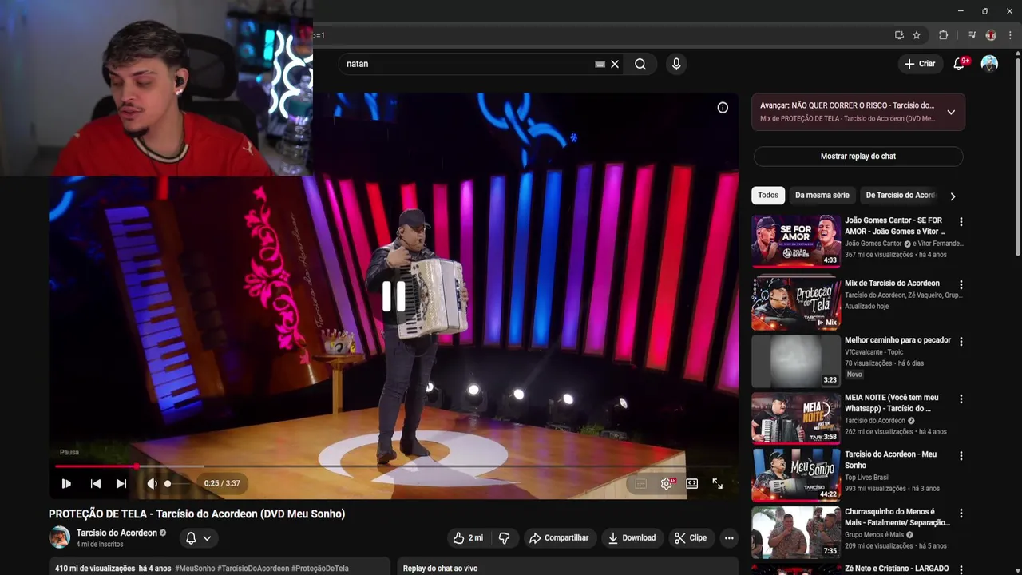Focus the search box containing 'natan'
1022x575 pixels.
467,64
